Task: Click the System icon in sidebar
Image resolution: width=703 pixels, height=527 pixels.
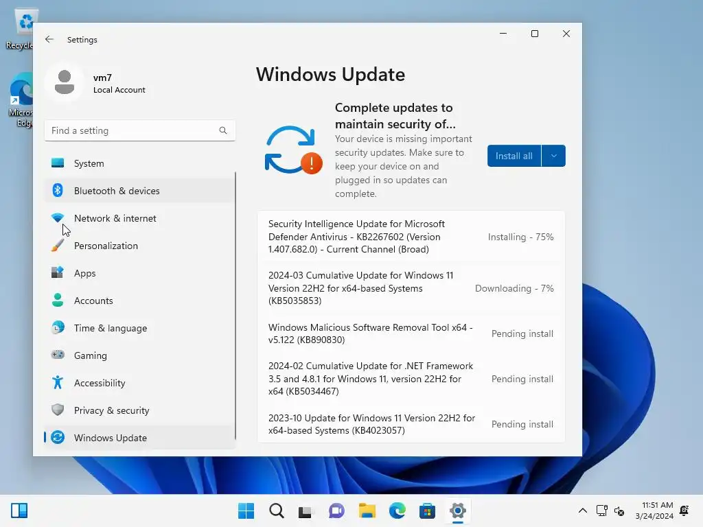Action: [58, 163]
